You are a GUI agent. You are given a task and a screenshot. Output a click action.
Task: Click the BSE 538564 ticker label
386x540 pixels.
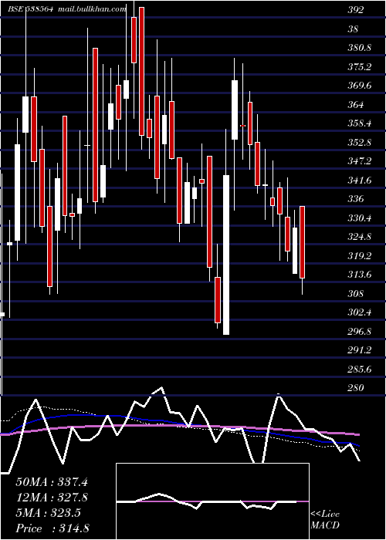pyautogui.click(x=30, y=9)
